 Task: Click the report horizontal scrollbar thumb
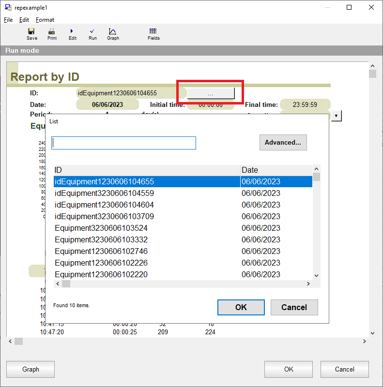18,342
